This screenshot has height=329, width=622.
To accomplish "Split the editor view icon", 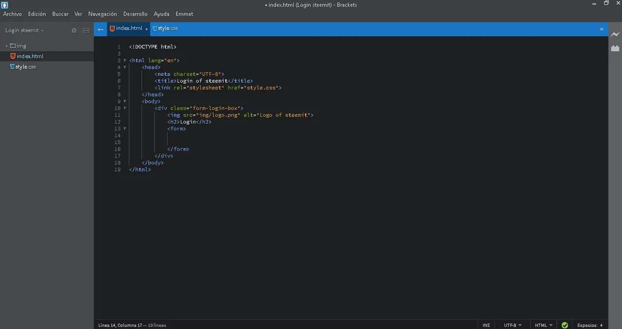I will click(86, 30).
